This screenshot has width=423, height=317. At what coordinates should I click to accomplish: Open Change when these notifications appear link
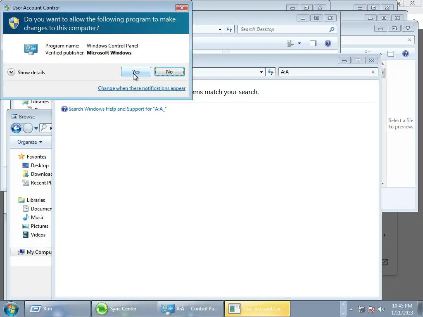(142, 88)
